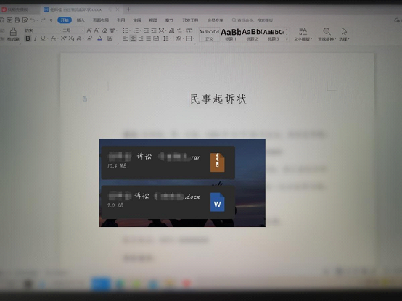Toggle italic formatting with I button

point(36,38)
